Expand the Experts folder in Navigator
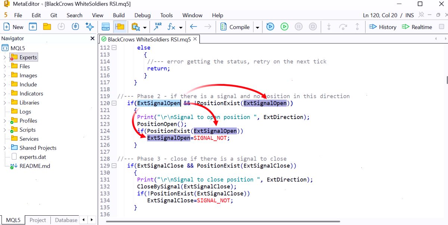The height and width of the screenshot is (225, 448). click(x=4, y=57)
